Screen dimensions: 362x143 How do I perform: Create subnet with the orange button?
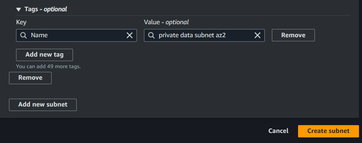(328, 131)
